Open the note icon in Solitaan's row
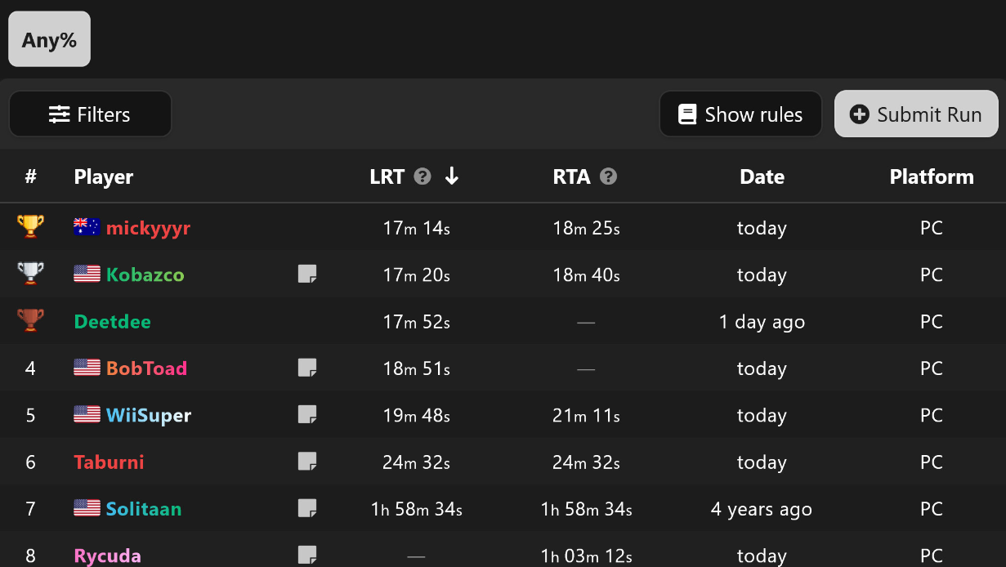1006x567 pixels. [307, 508]
